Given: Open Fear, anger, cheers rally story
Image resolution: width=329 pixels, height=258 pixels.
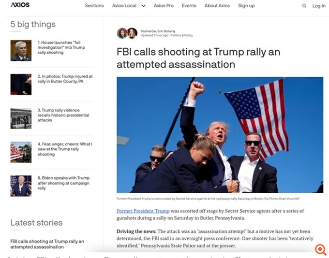Looking at the screenshot, I should [65, 149].
